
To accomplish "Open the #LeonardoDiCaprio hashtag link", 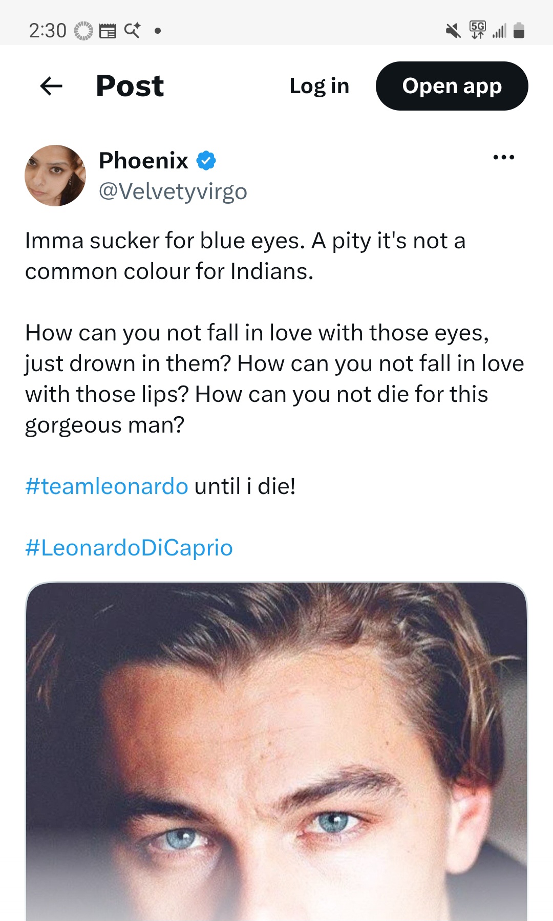I will pyautogui.click(x=129, y=547).
